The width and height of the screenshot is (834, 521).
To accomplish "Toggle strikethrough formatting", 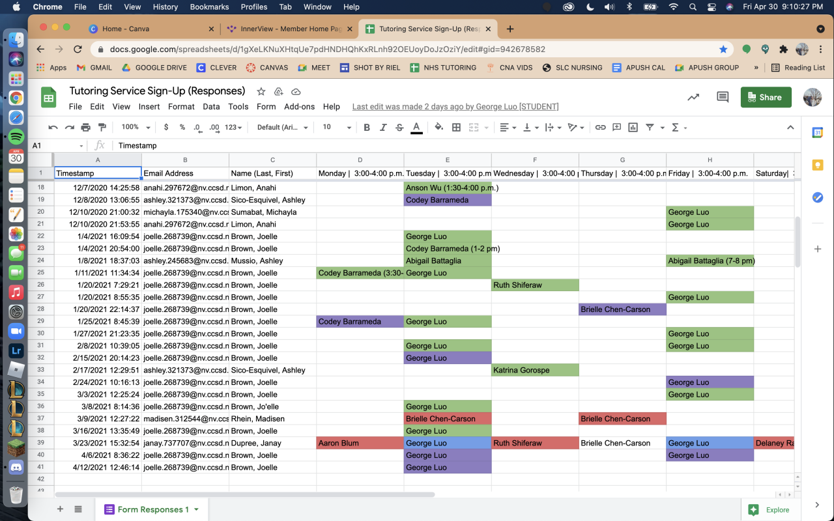I will (x=399, y=127).
